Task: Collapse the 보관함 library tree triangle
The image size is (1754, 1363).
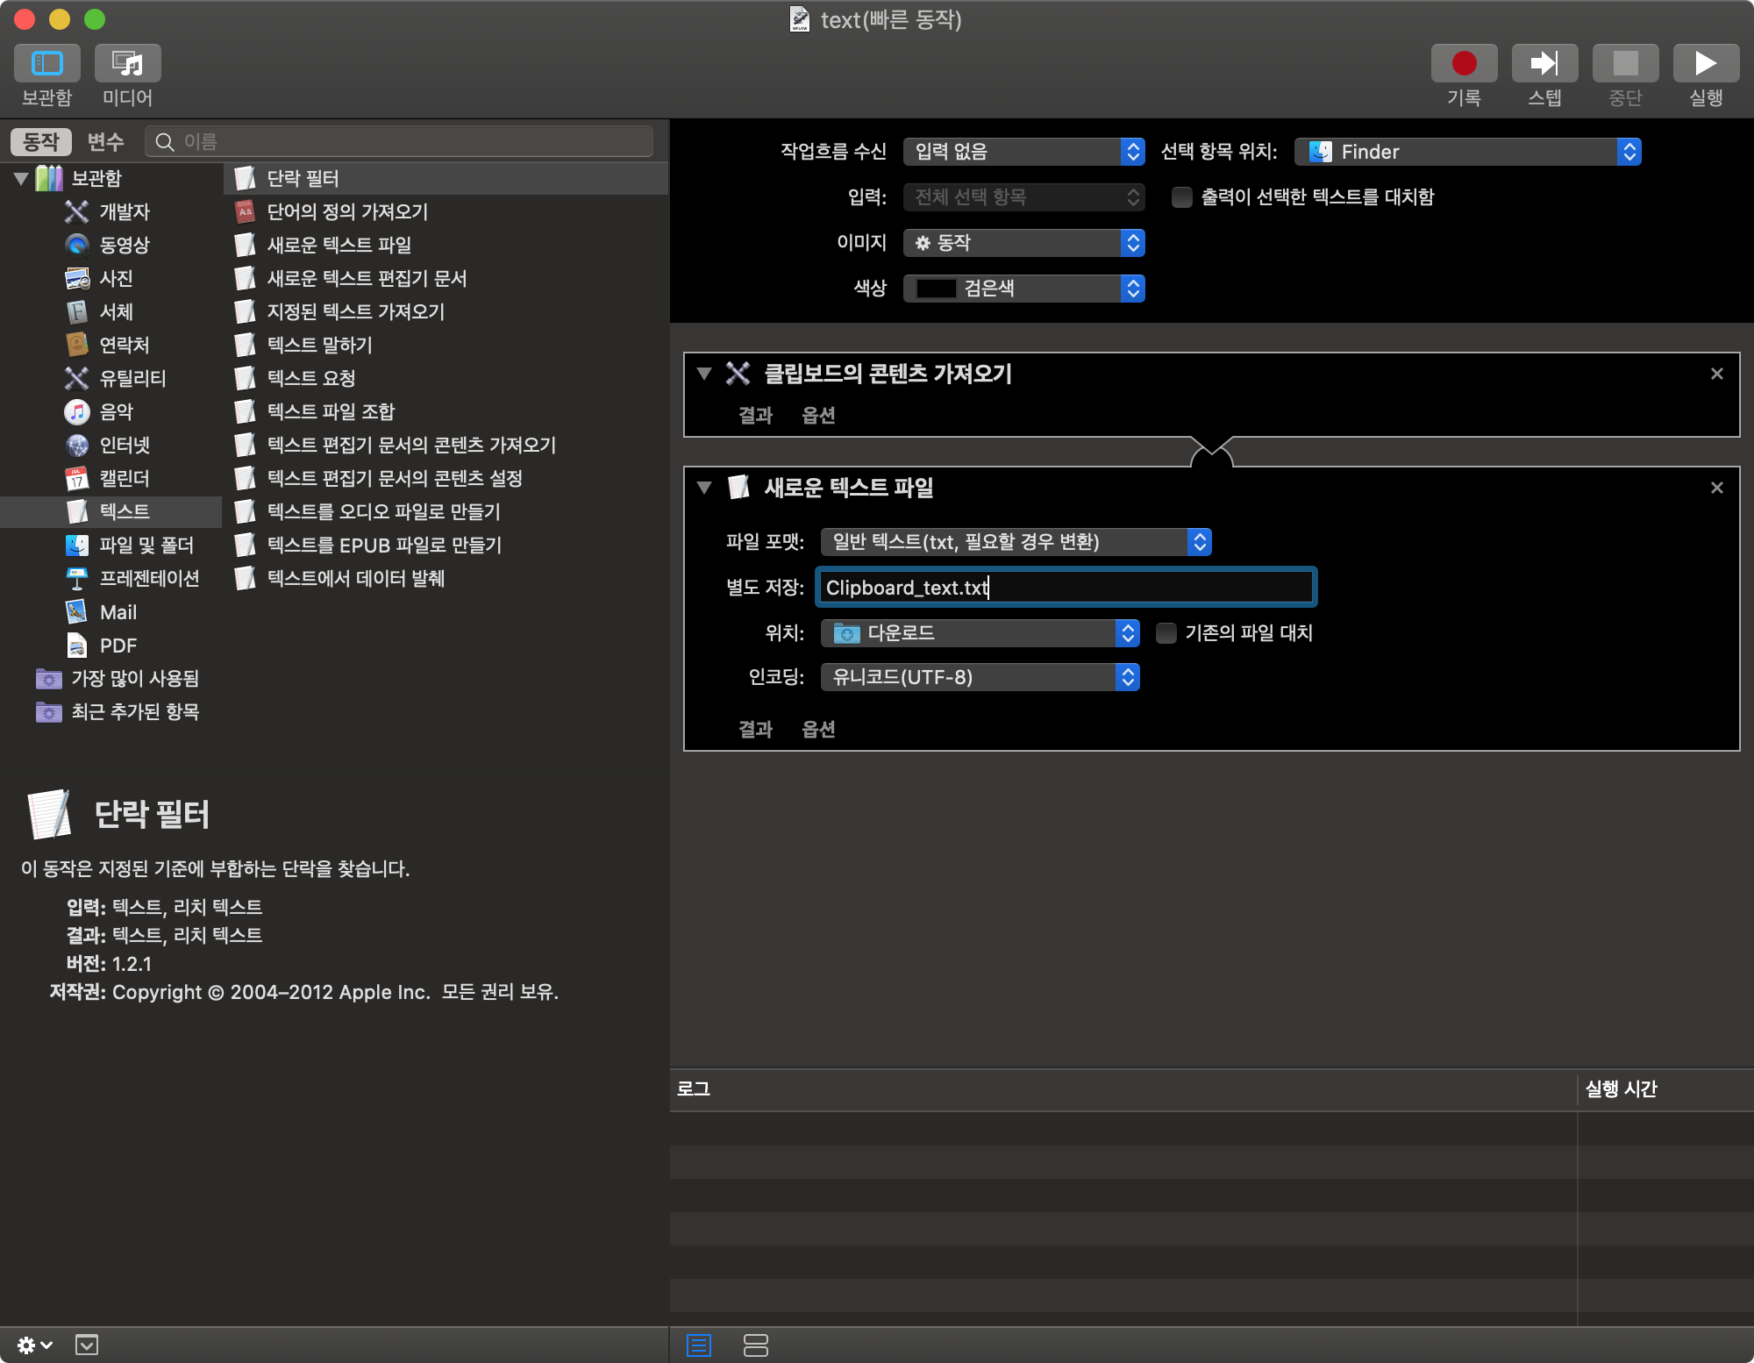Action: click(21, 179)
